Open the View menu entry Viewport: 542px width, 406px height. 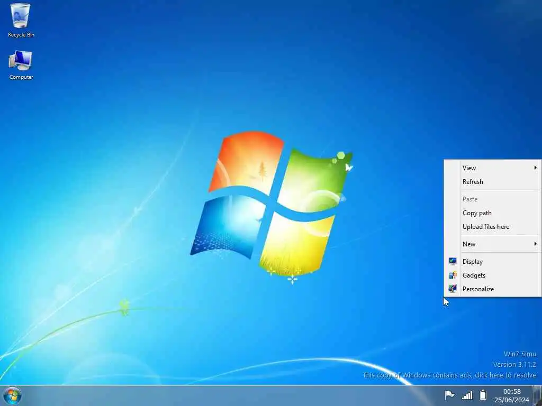(x=493, y=168)
